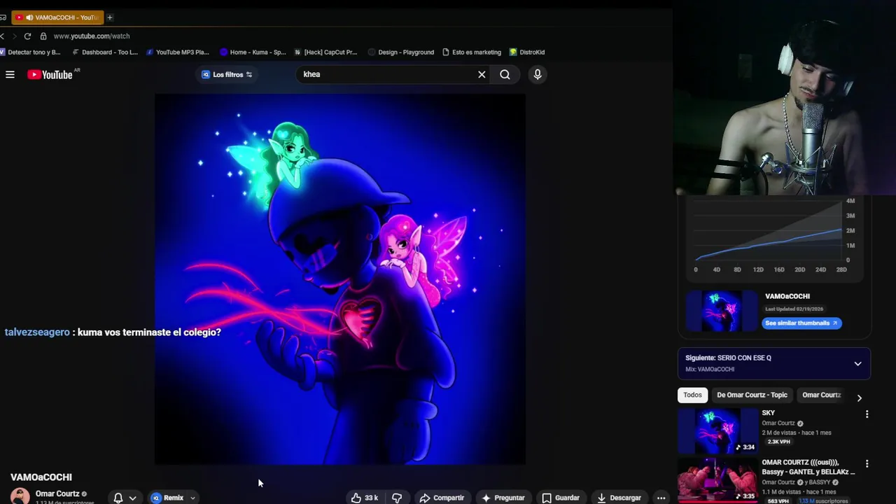Image resolution: width=896 pixels, height=504 pixels.
Task: Open the Remix dropdown arrow
Action: [192, 498]
